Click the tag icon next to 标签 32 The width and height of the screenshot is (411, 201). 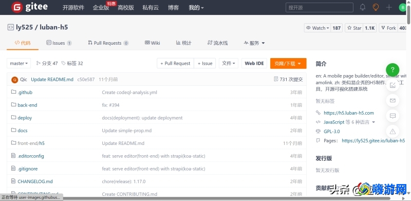(63, 63)
